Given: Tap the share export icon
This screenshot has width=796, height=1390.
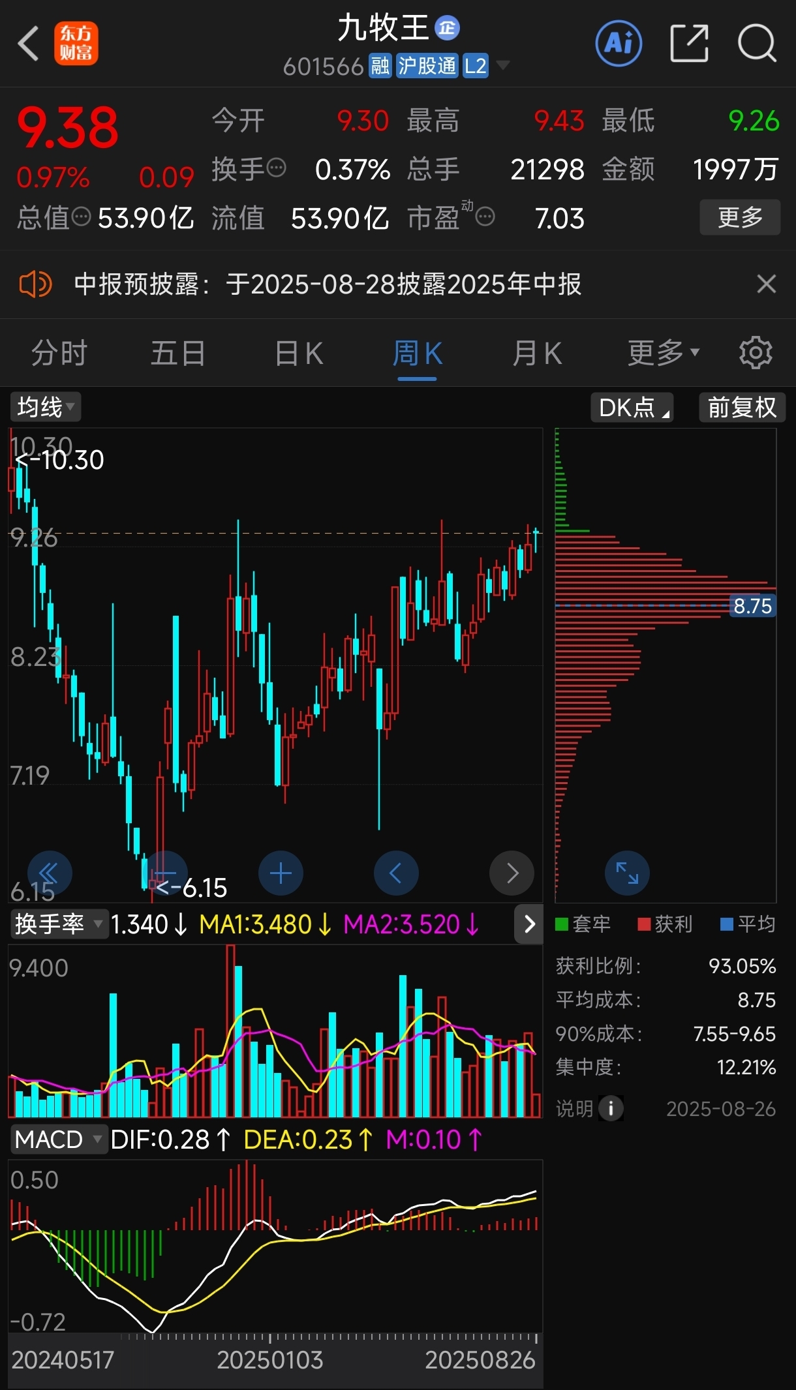Looking at the screenshot, I should (689, 44).
